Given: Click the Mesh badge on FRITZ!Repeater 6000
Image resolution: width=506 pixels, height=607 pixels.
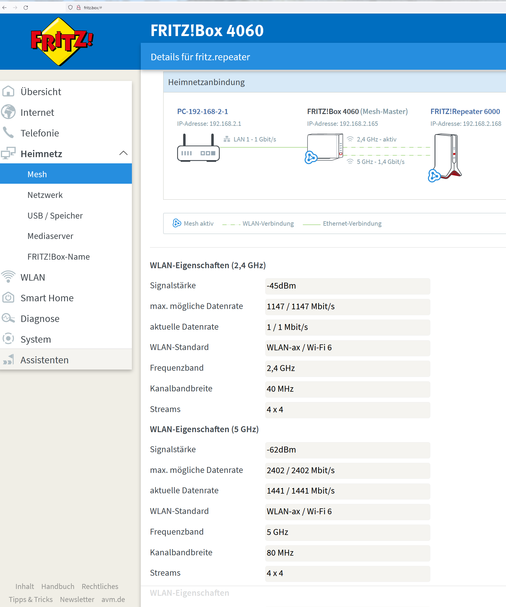Looking at the screenshot, I should pyautogui.click(x=434, y=176).
